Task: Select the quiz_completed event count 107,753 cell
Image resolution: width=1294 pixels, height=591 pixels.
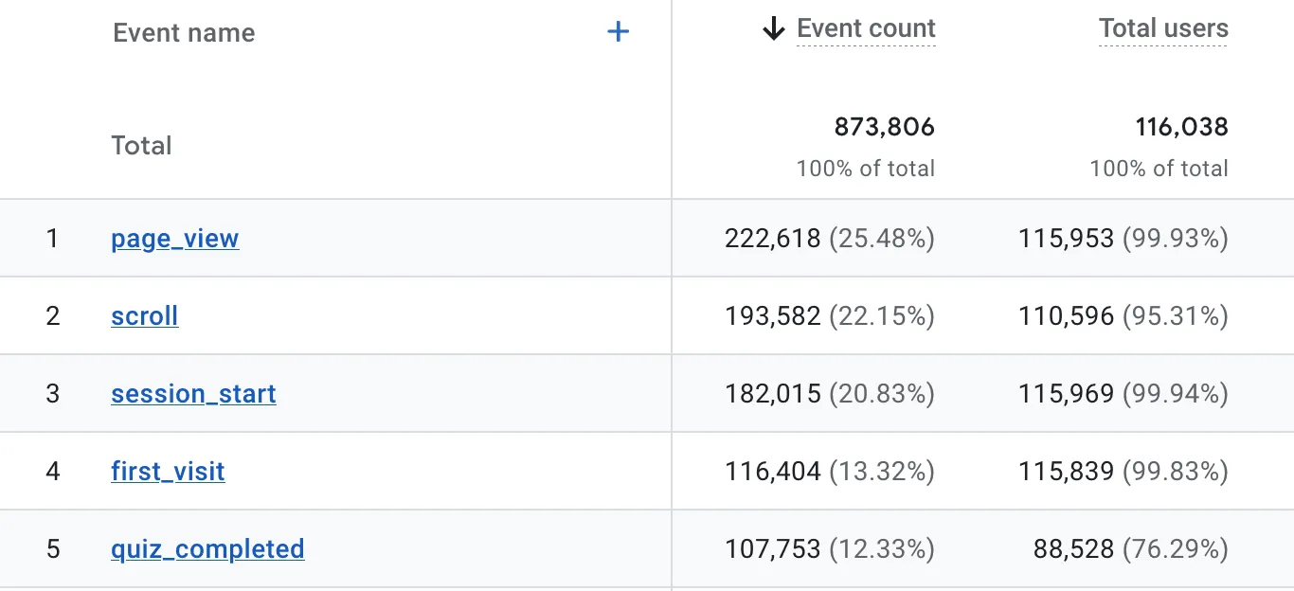Action: [829, 549]
